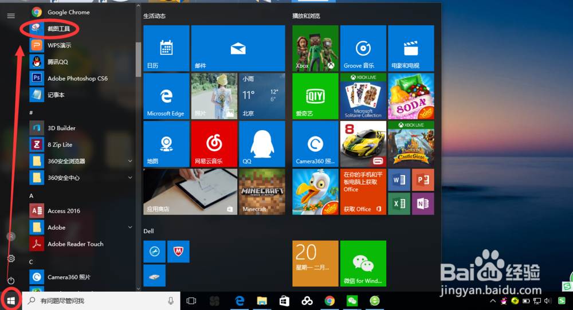Image resolution: width=573 pixels, height=310 pixels.
Task: Open the 微信 for Windows tile
Action: [x=363, y=264]
